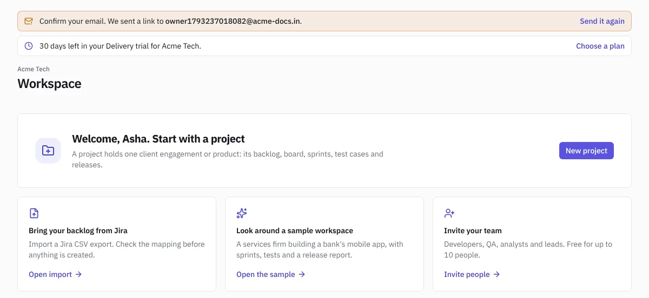Click the sparkles icon above sample workspace
Viewport: 649px width, 298px height.
point(242,213)
